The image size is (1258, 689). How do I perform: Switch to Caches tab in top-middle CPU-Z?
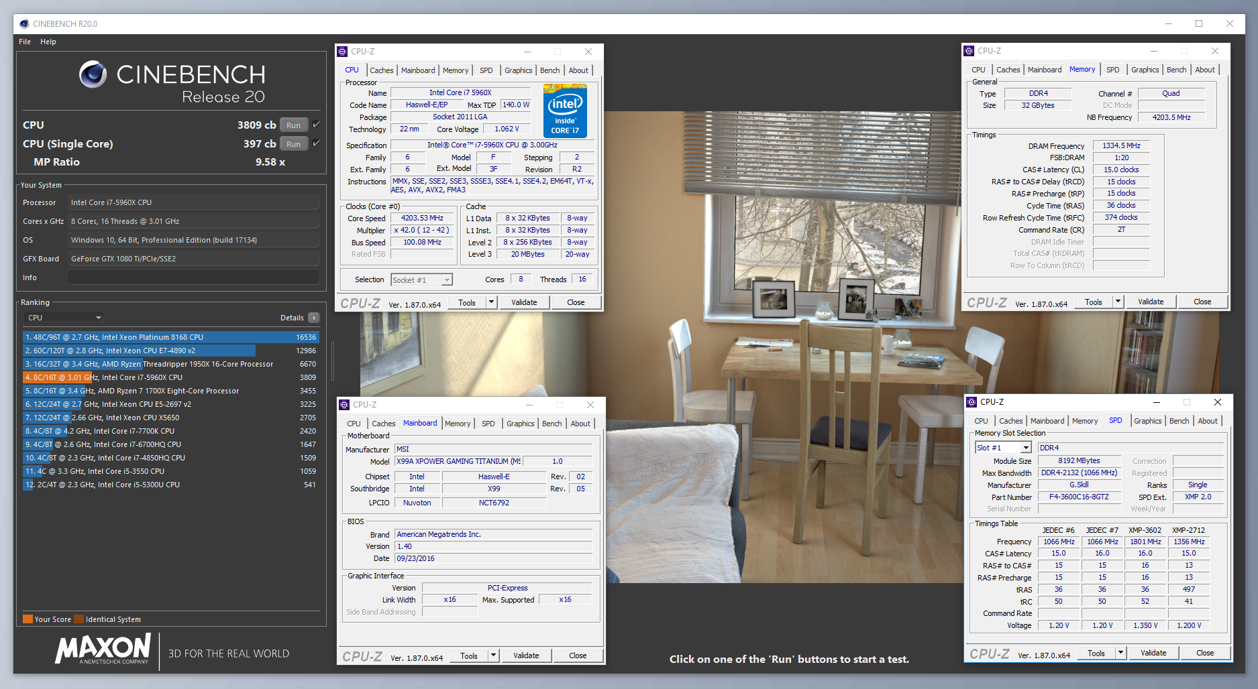pyautogui.click(x=382, y=70)
